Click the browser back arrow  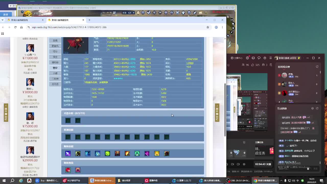[3, 27]
